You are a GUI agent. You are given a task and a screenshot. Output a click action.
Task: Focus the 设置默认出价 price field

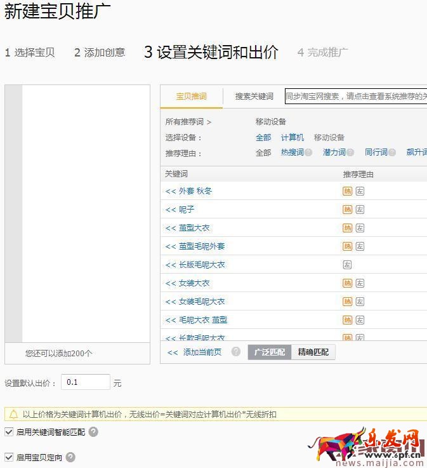coord(86,382)
